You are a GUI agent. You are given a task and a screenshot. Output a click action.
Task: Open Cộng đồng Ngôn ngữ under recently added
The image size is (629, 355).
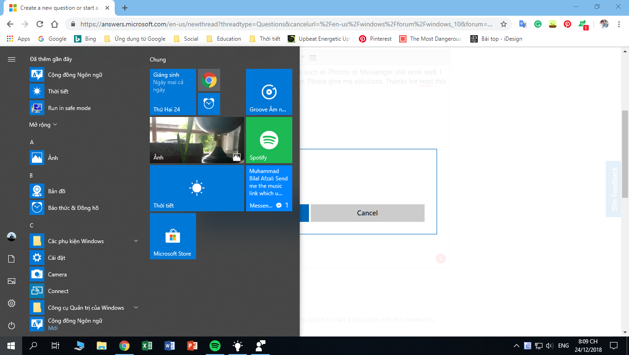point(85,75)
